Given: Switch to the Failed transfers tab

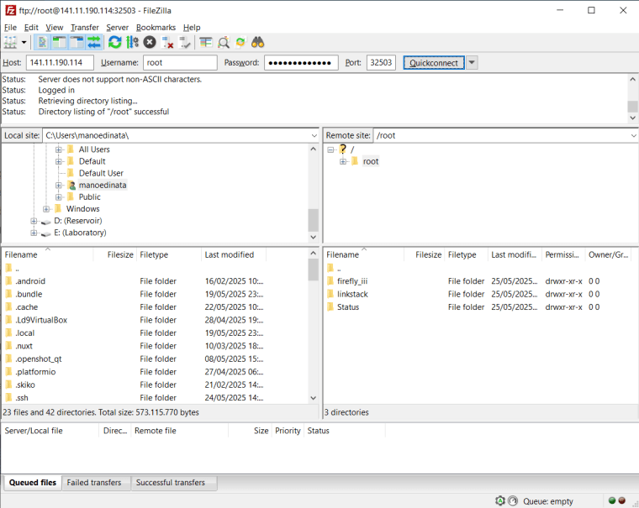Looking at the screenshot, I should (94, 482).
